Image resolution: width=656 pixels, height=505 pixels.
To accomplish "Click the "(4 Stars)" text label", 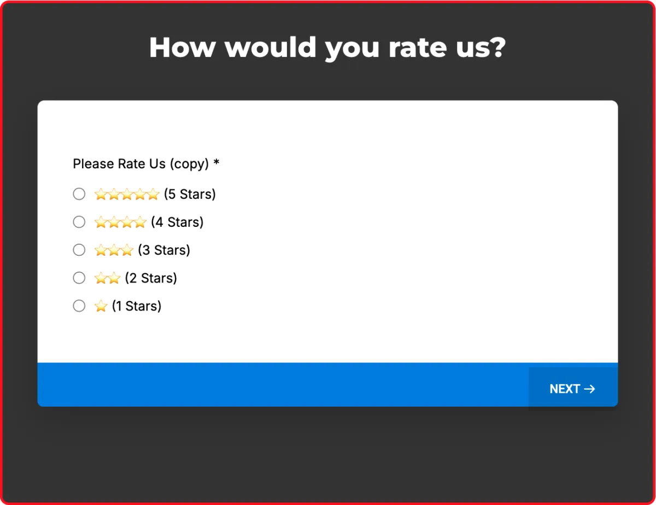I will click(x=177, y=222).
